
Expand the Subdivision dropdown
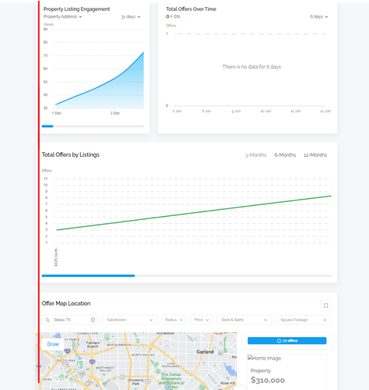point(130,320)
